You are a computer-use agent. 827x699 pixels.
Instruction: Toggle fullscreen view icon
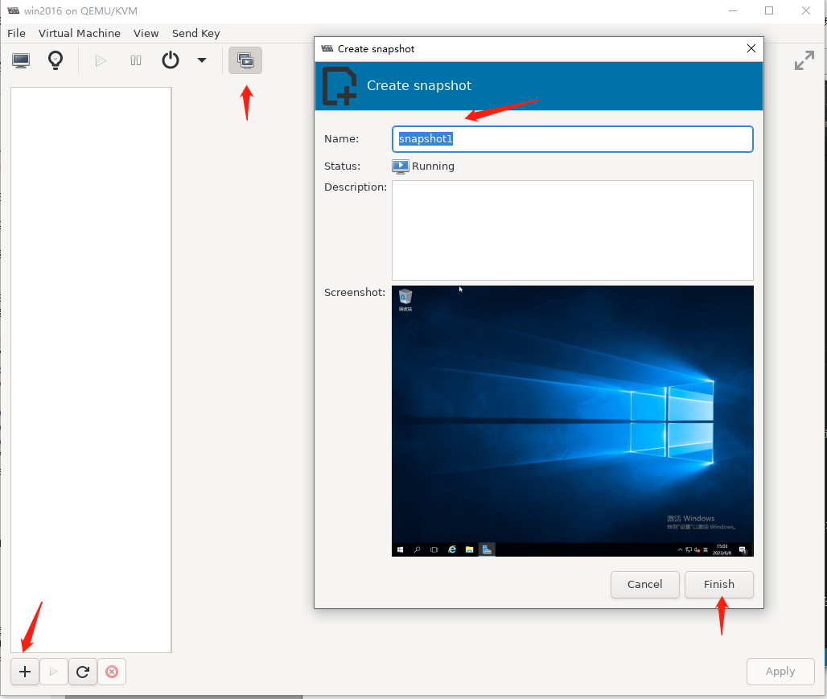[804, 60]
